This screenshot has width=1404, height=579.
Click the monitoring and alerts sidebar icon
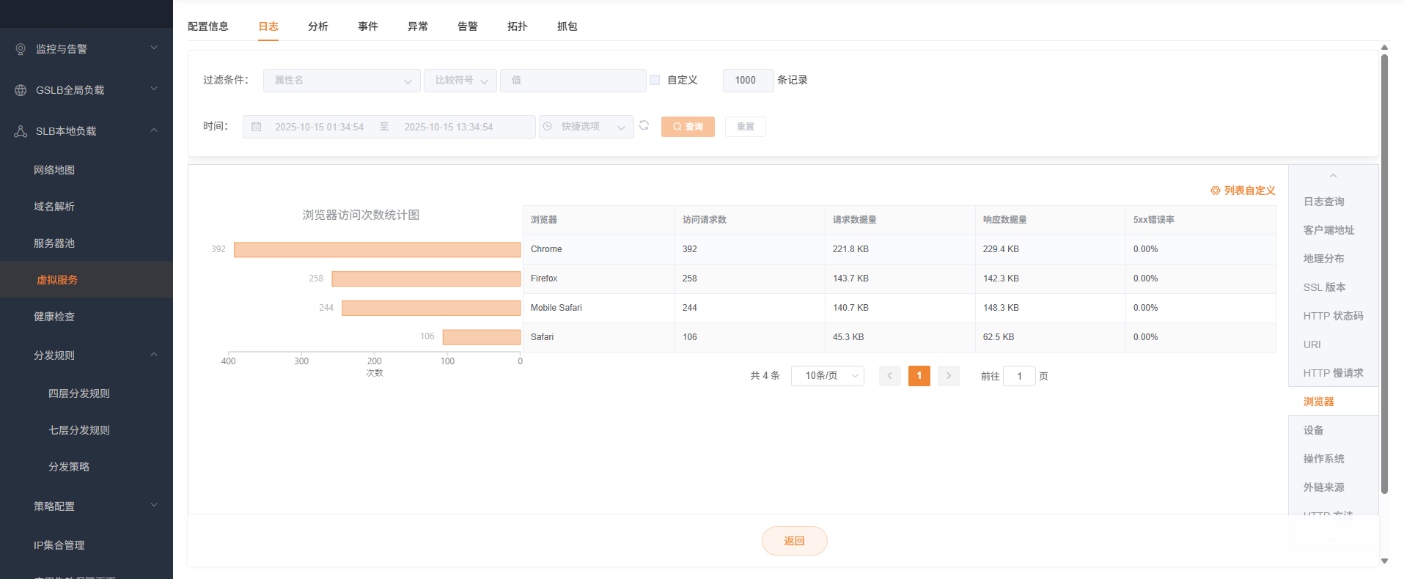(21, 49)
